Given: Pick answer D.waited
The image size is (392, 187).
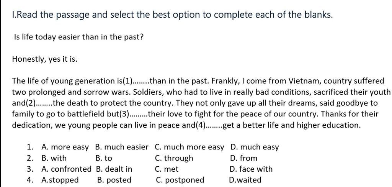Looking at the screenshot, I should pos(245,180).
